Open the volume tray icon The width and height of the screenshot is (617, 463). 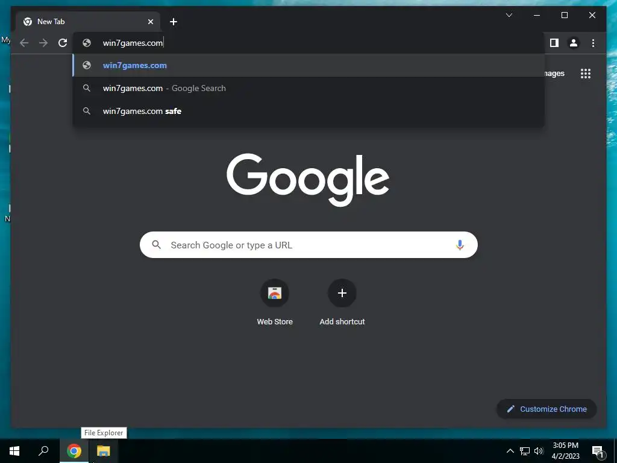click(x=539, y=451)
